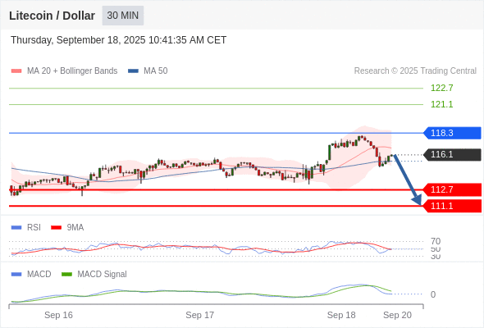The height and width of the screenshot is (328, 484).
Task: Select the 118.3 pivot price label
Action: [452, 133]
